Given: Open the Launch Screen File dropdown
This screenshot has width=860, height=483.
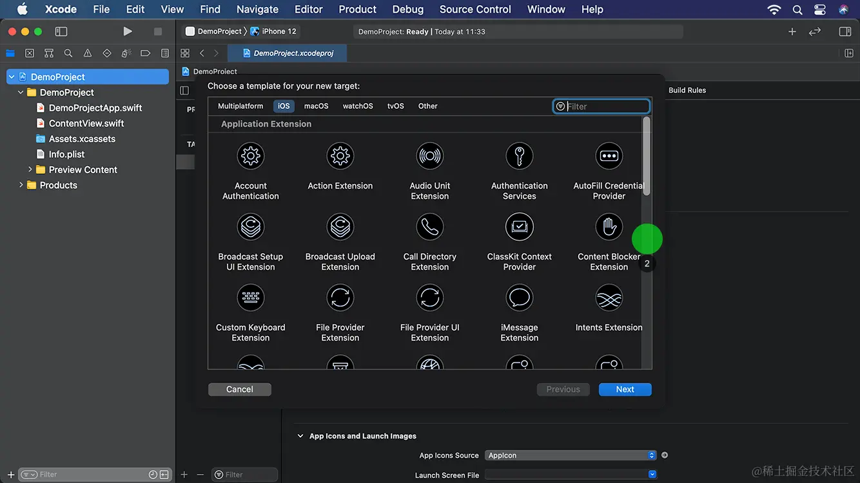Looking at the screenshot, I should (571, 475).
